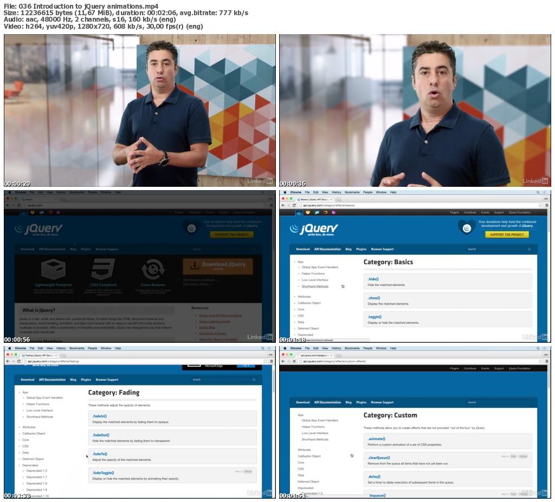The height and width of the screenshot is (502, 555).
Task: Open the .fadeIn() method link
Action: [x=100, y=416]
